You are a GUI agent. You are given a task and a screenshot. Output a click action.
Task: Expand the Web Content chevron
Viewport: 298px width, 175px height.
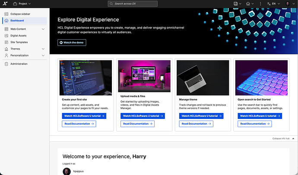pos(43,29)
